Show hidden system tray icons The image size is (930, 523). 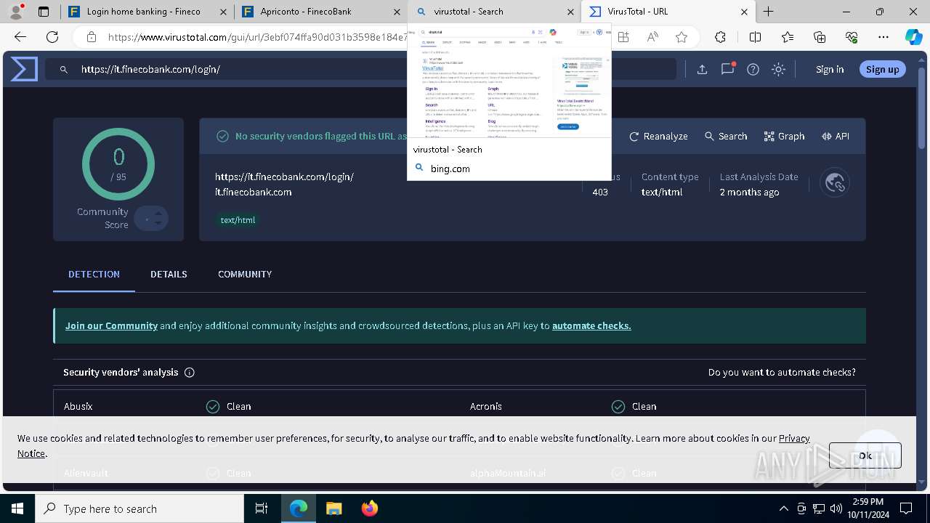(x=784, y=508)
